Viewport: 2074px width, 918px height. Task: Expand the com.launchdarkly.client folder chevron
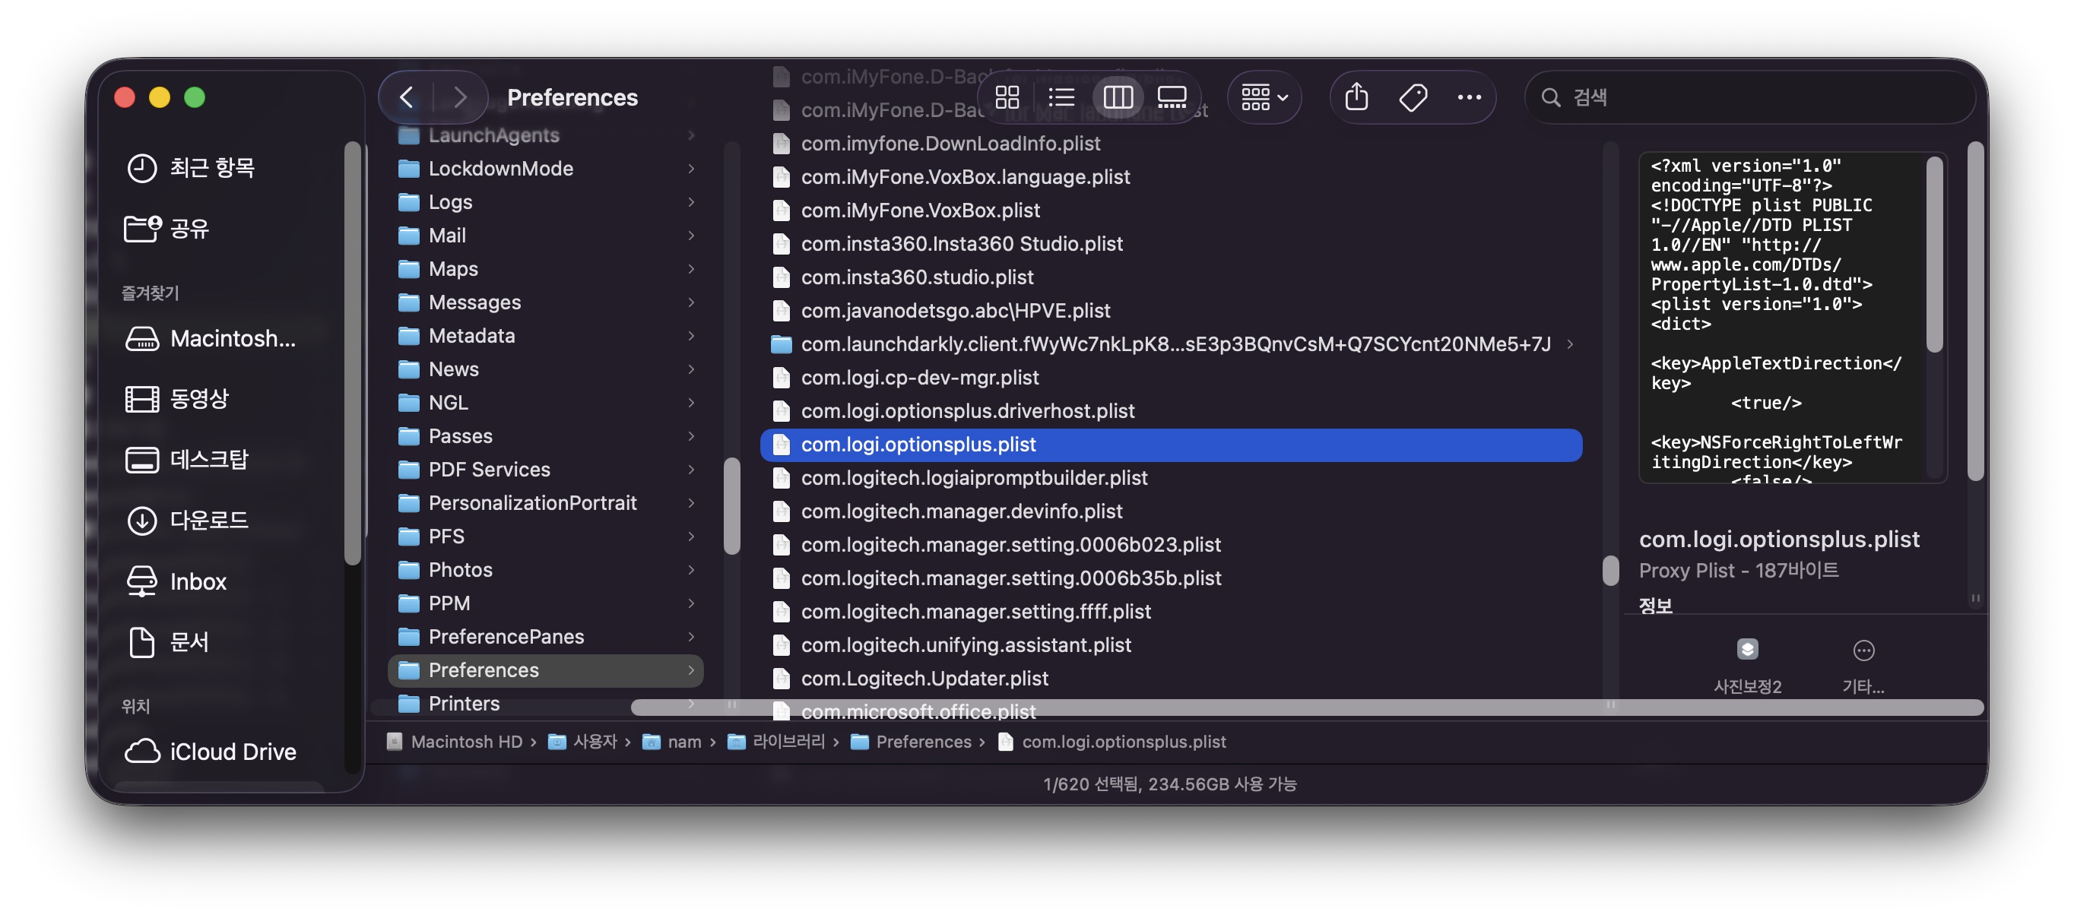coord(1570,344)
